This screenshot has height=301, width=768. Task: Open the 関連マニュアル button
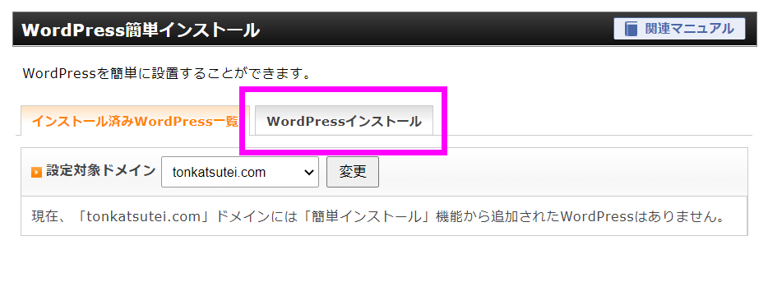(x=679, y=29)
